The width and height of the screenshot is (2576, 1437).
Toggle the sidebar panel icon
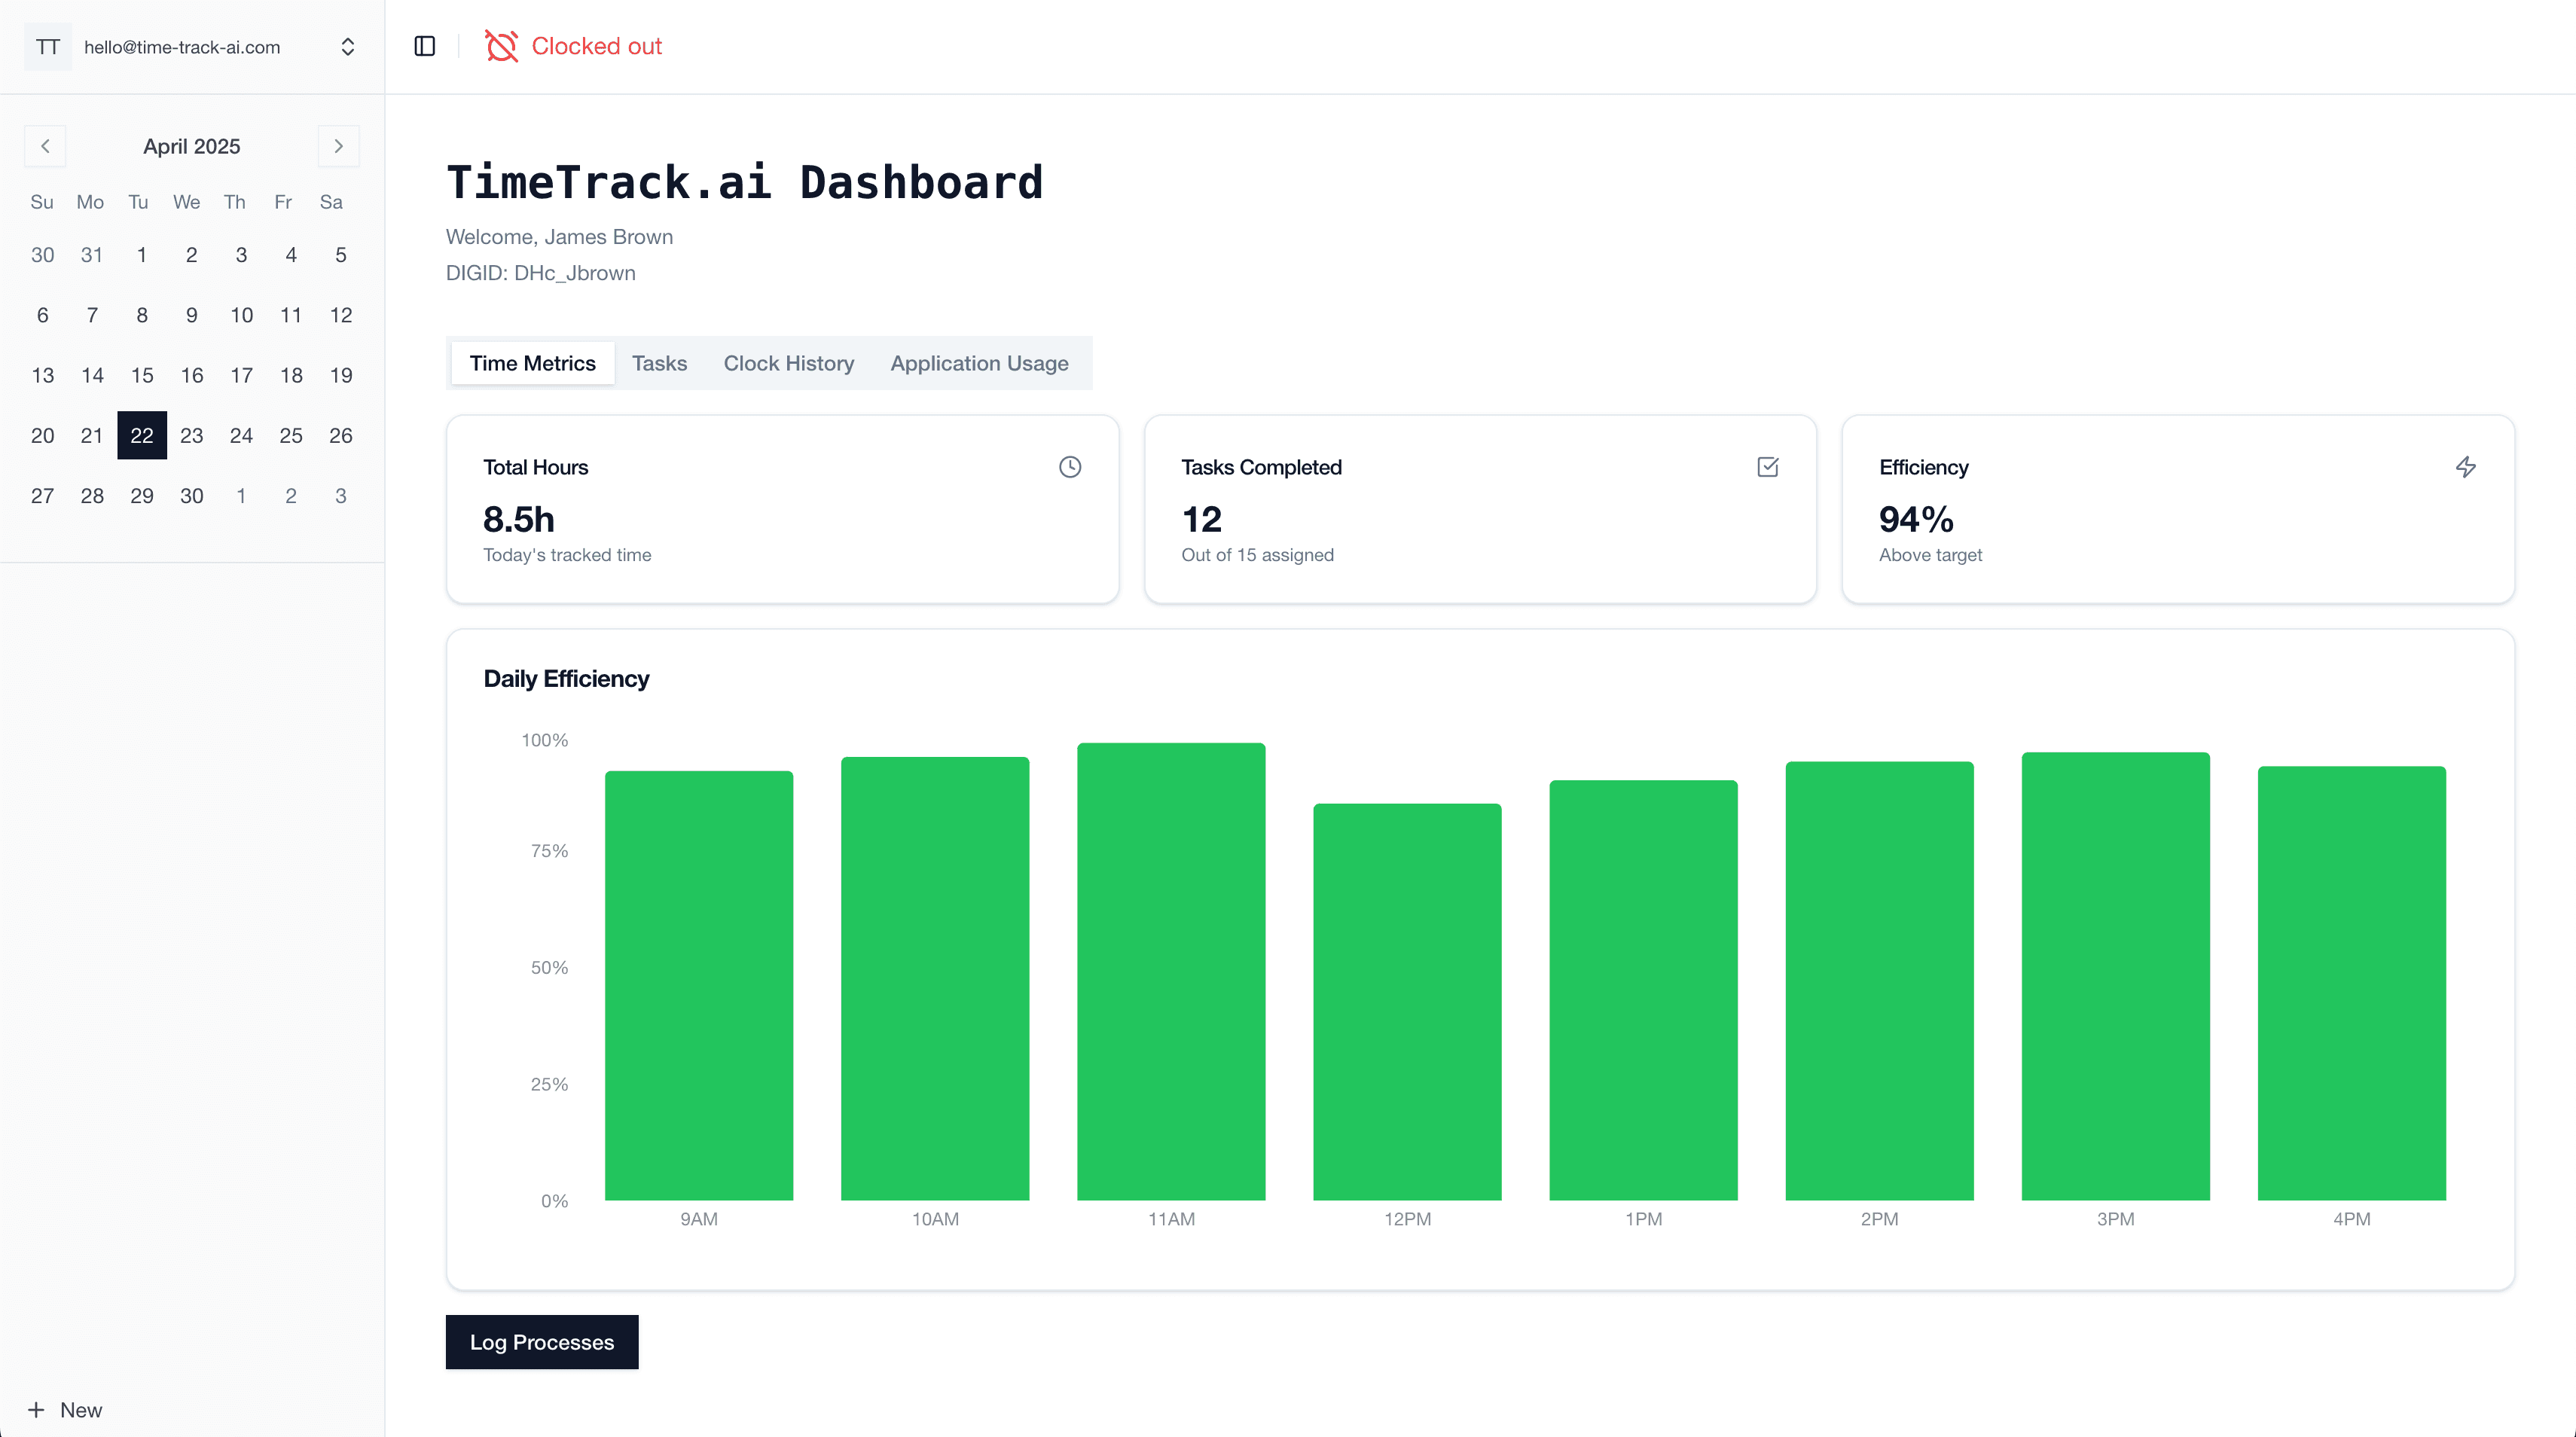coord(424,46)
